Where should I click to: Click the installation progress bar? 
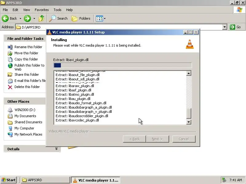pyautogui.click(x=122, y=65)
